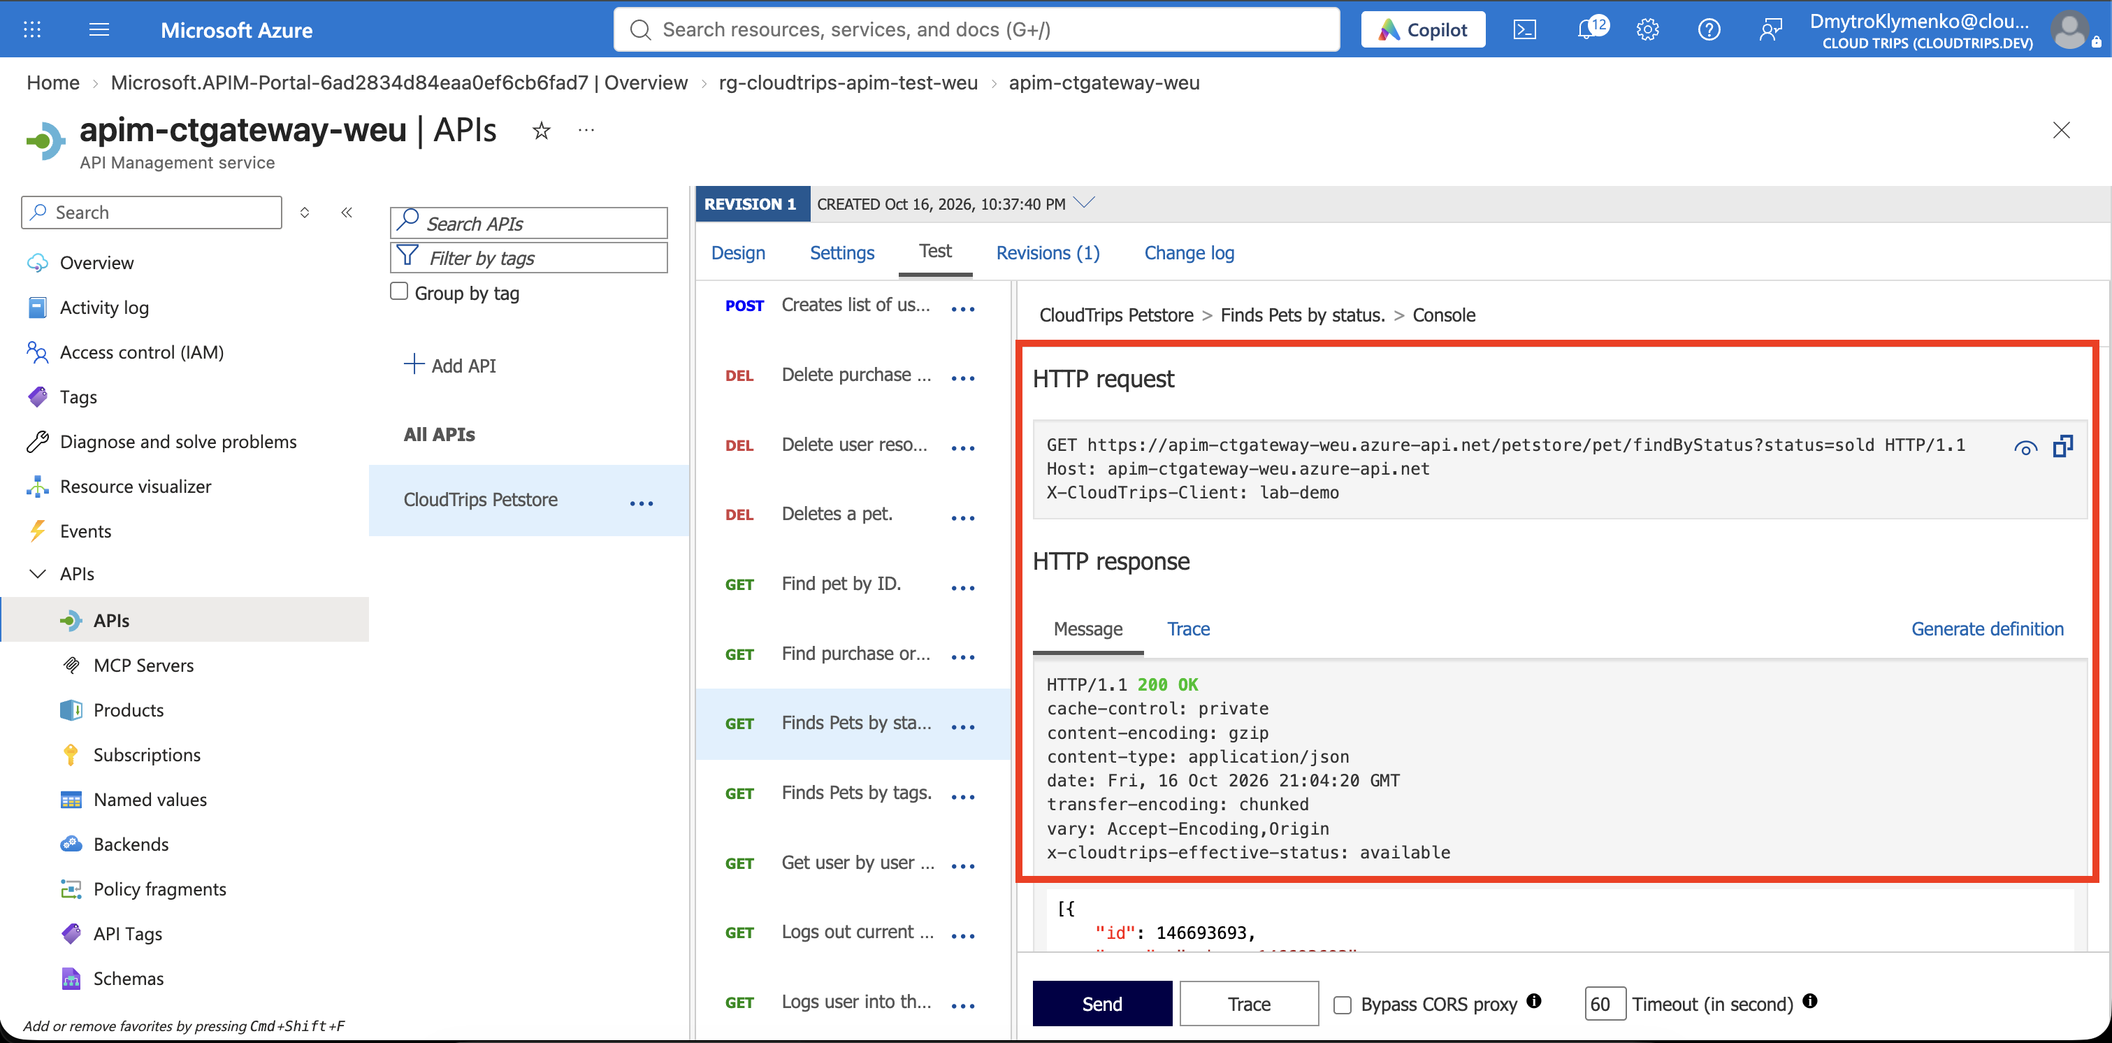Click the Generate definition link
The height and width of the screenshot is (1043, 2112).
tap(1988, 629)
